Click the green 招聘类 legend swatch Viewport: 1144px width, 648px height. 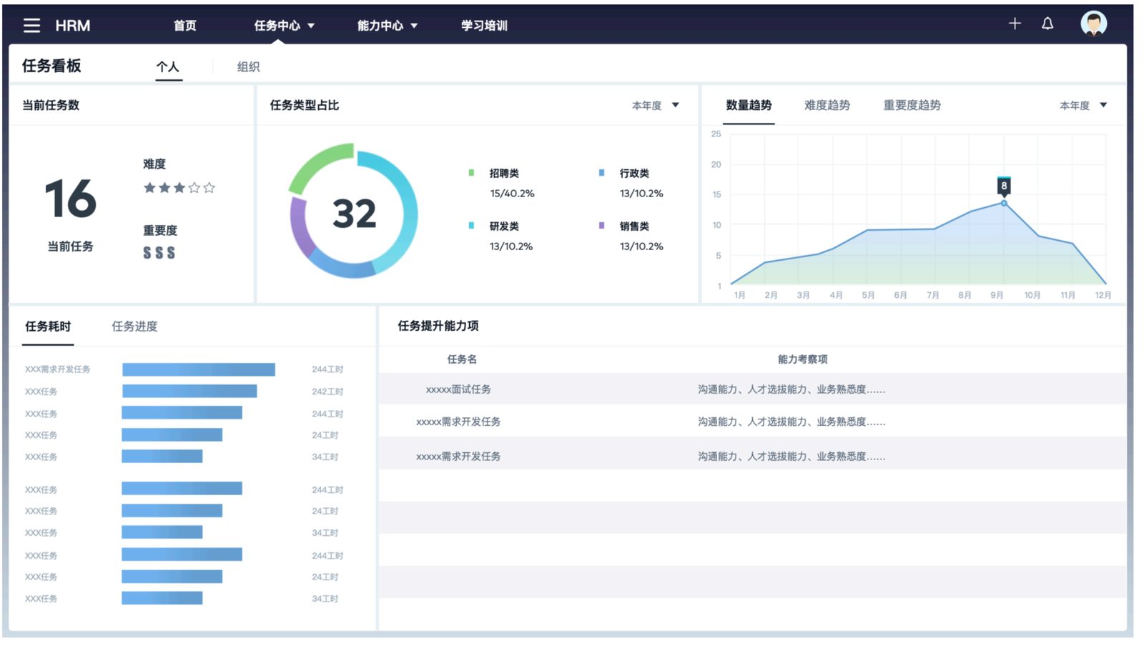(x=471, y=172)
